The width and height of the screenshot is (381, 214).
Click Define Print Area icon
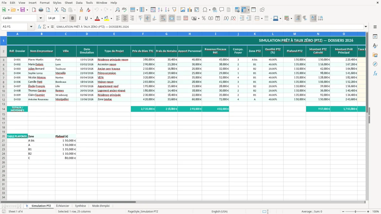(x=237, y=10)
